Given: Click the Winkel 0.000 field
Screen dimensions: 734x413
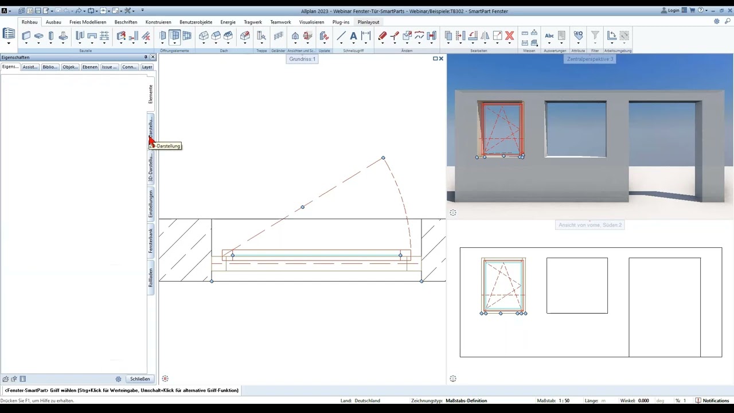Looking at the screenshot, I should click(643, 400).
